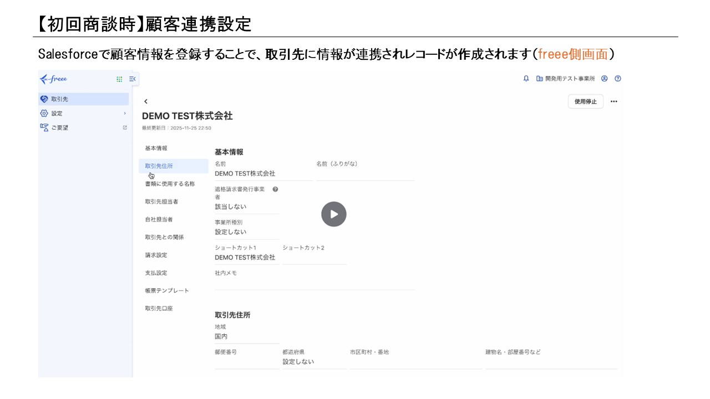
Task: Play the embedded demo video
Action: pyautogui.click(x=333, y=214)
